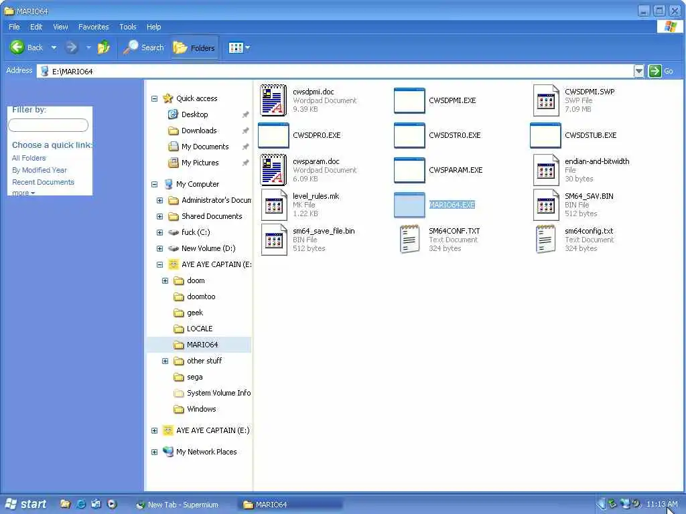Select the Windows folder in tree
This screenshot has width=686, height=514.
[195, 409]
